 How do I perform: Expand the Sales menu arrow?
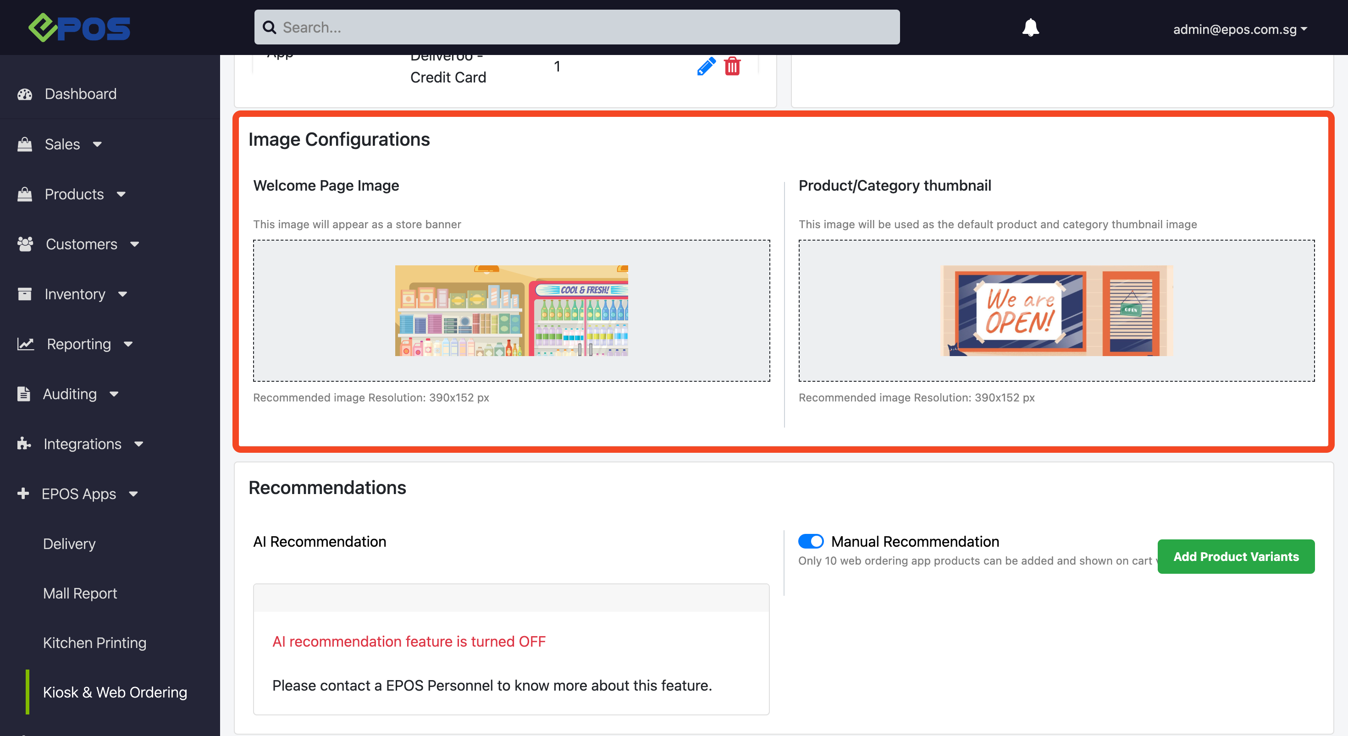coord(97,144)
